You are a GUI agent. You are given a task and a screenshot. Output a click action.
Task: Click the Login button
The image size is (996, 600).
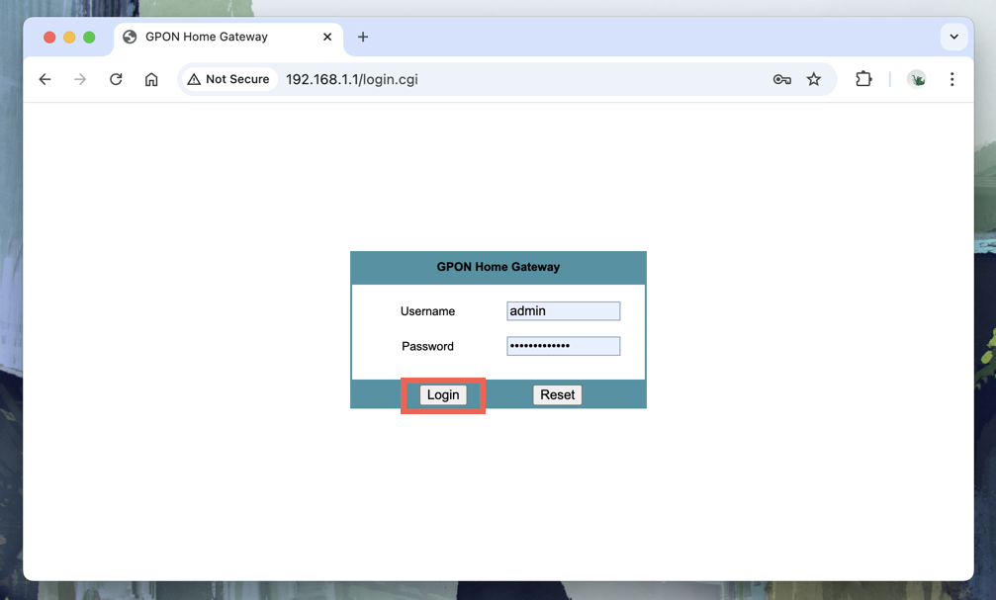[443, 395]
